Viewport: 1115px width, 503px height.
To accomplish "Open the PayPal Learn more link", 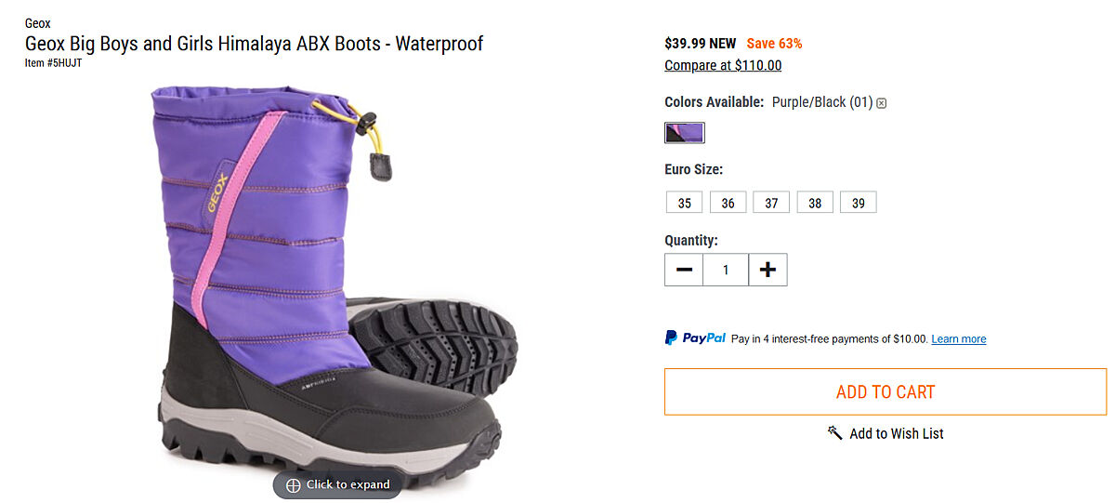I will [x=958, y=339].
